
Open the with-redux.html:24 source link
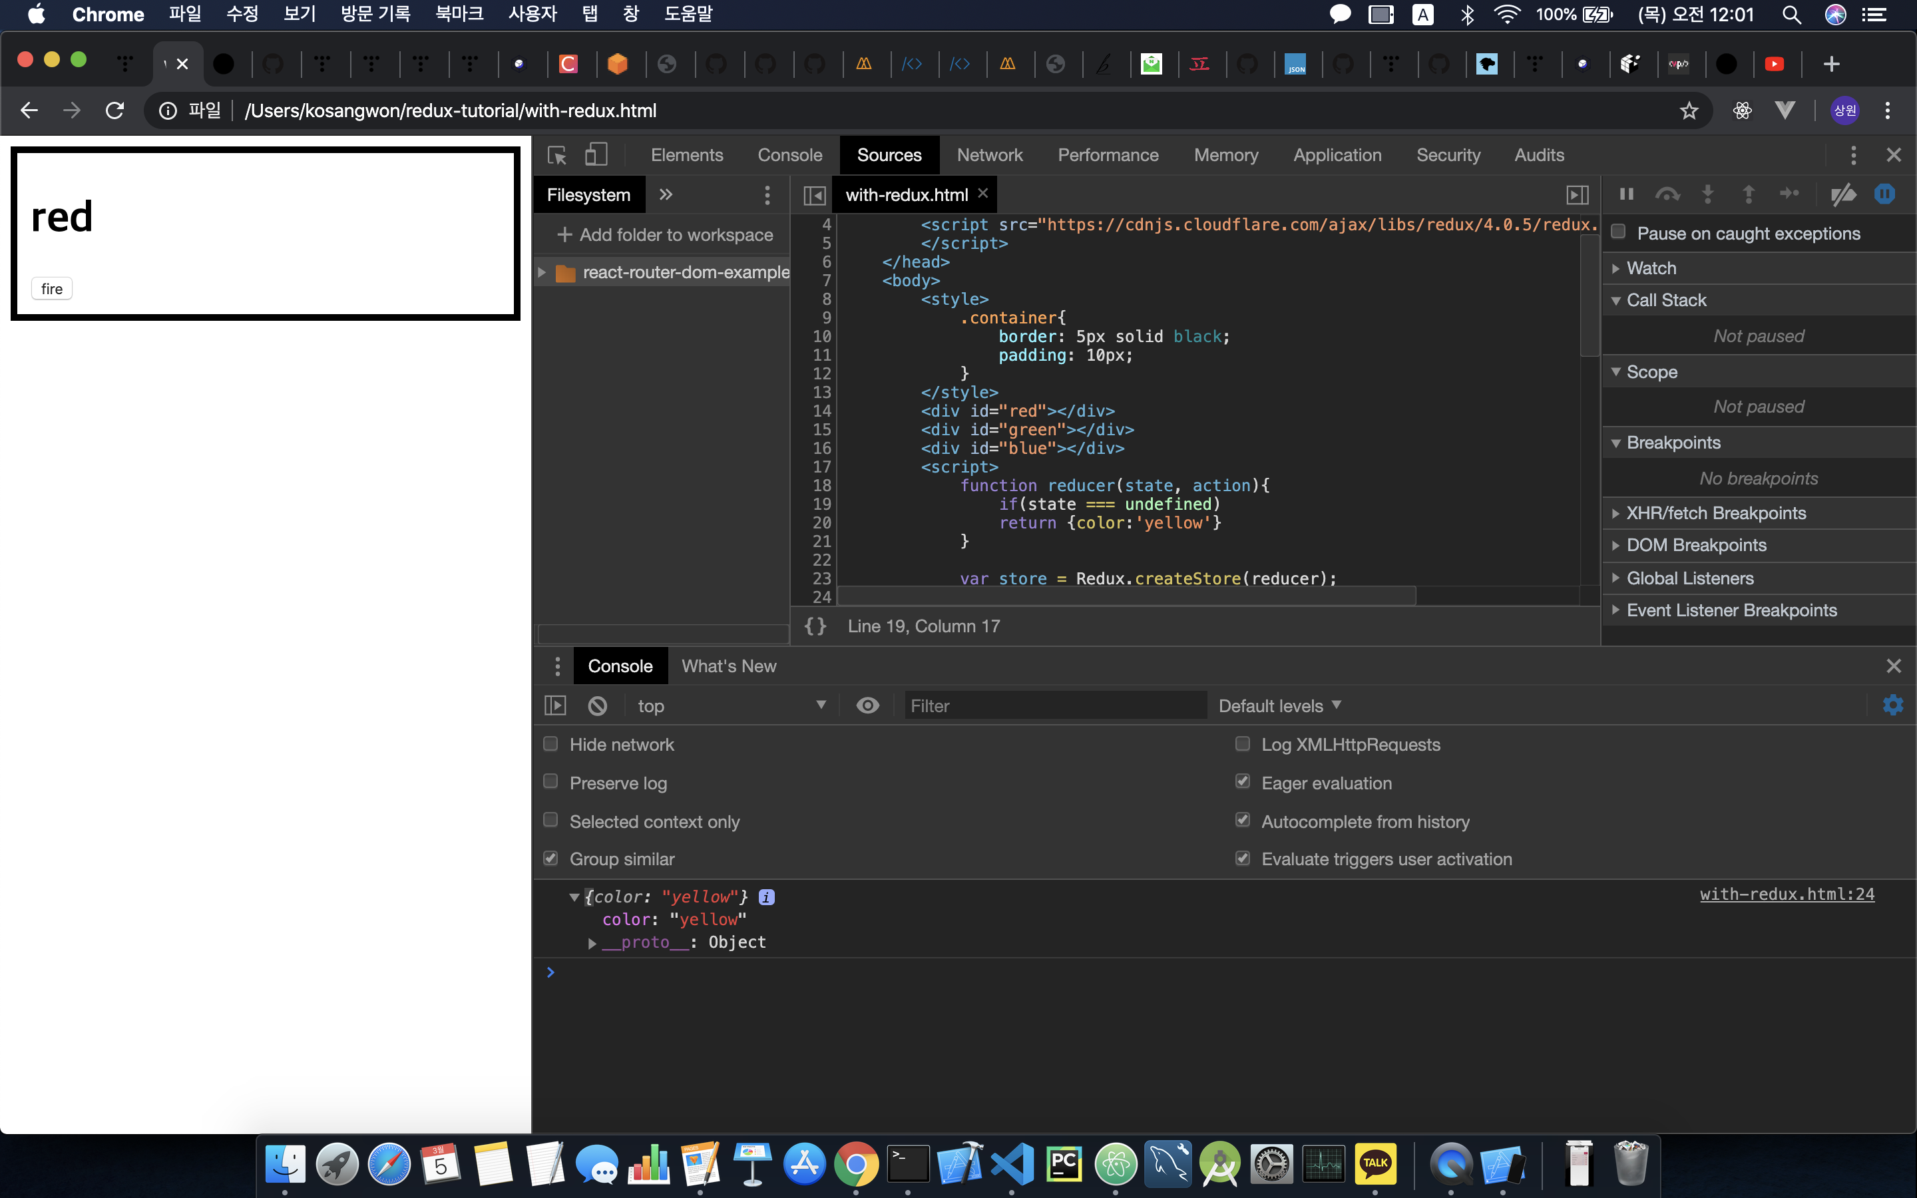(1787, 895)
